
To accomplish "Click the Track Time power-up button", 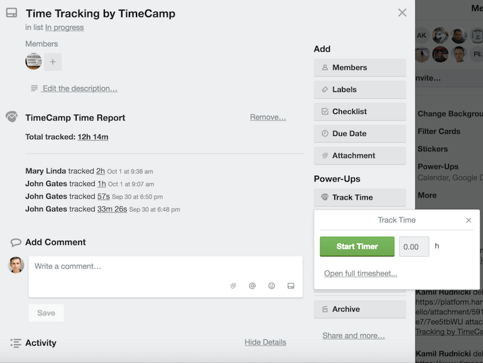I will (x=359, y=197).
